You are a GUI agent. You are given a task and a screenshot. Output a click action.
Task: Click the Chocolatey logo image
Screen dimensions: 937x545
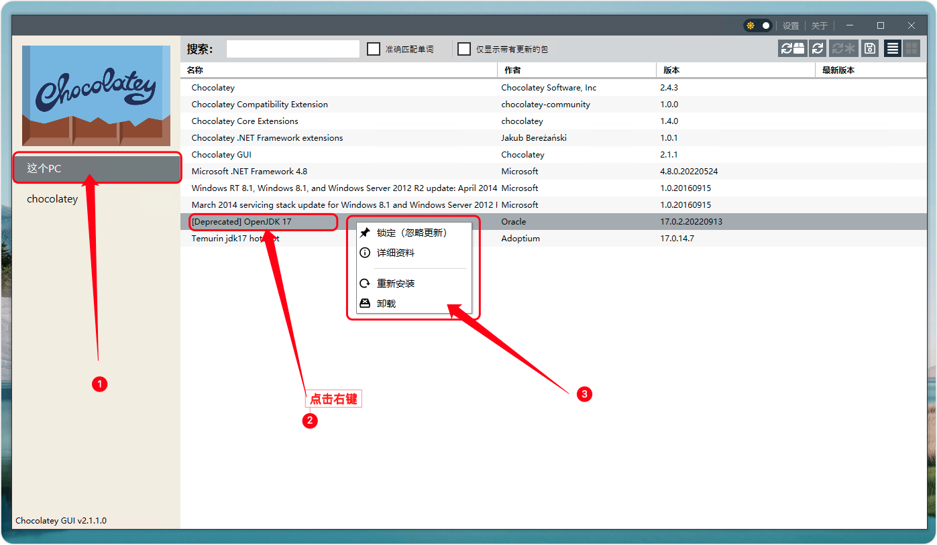(x=97, y=96)
